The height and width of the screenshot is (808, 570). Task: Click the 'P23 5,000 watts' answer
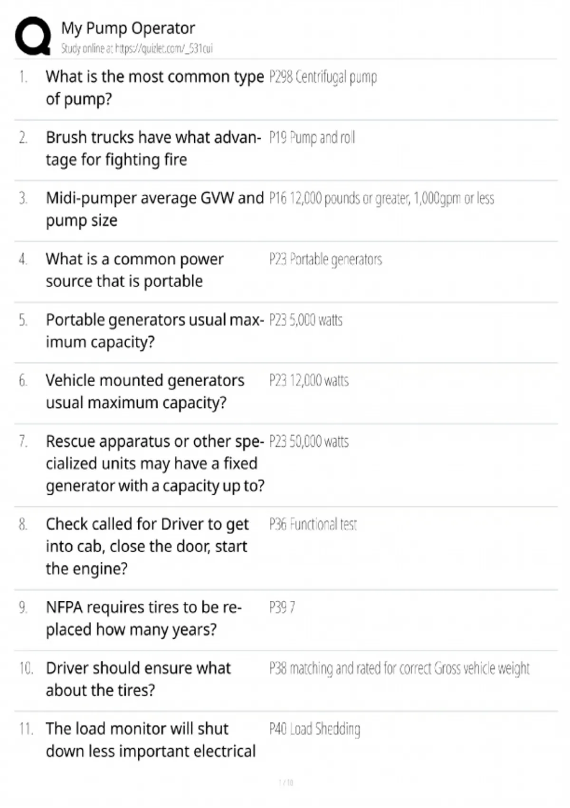point(306,320)
